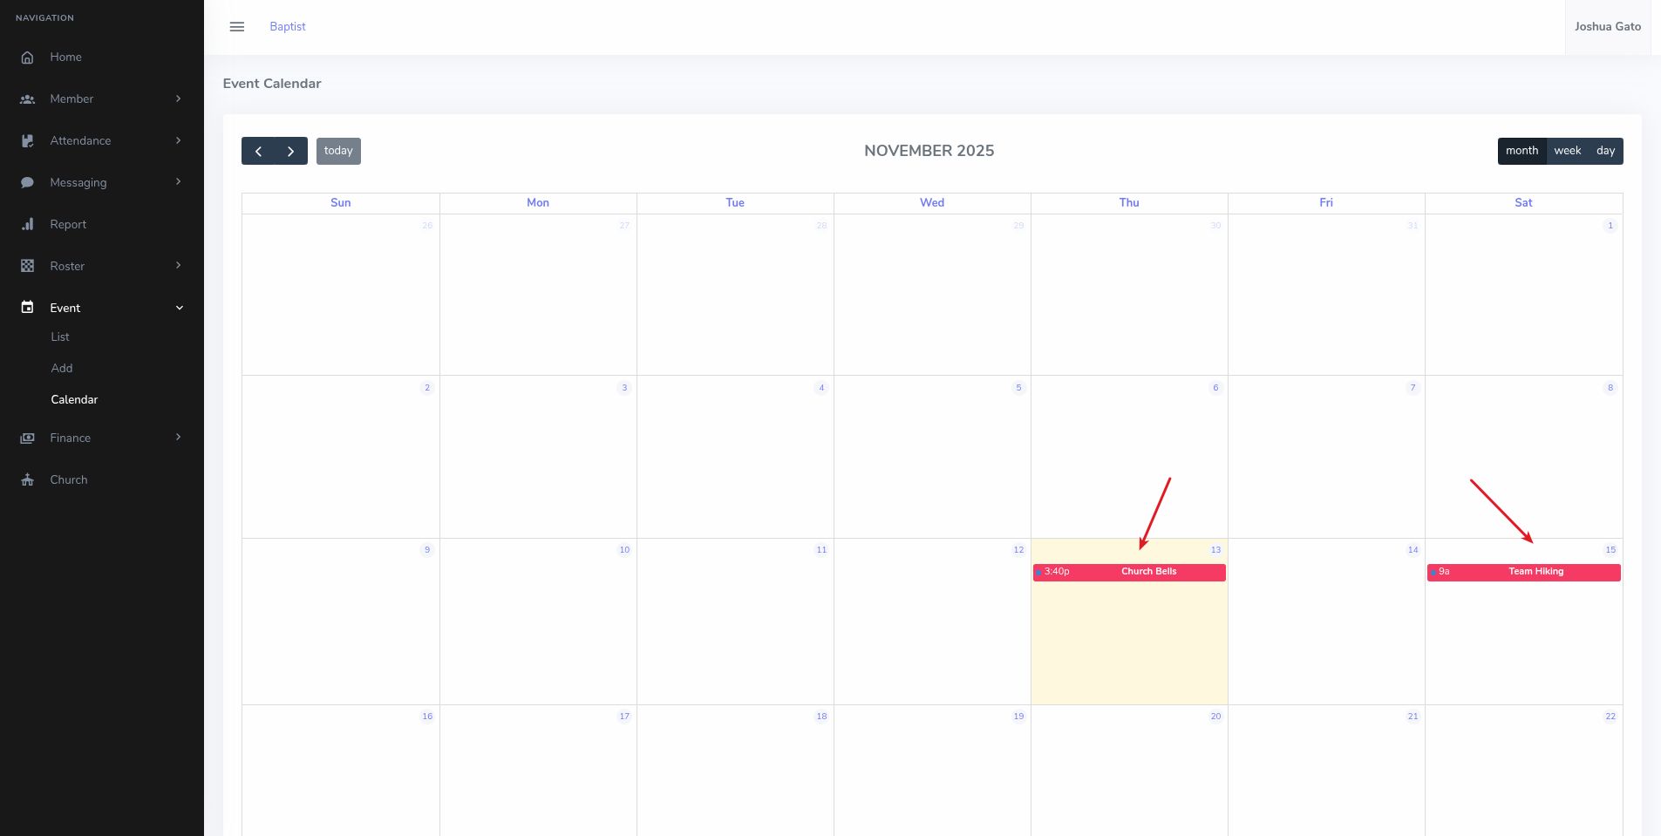Expand the Member menu chevron

pyautogui.click(x=179, y=99)
